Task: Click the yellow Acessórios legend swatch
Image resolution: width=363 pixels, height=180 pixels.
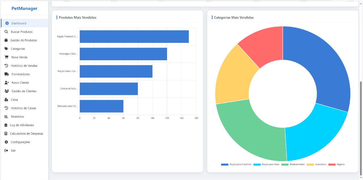Action: 310,164
